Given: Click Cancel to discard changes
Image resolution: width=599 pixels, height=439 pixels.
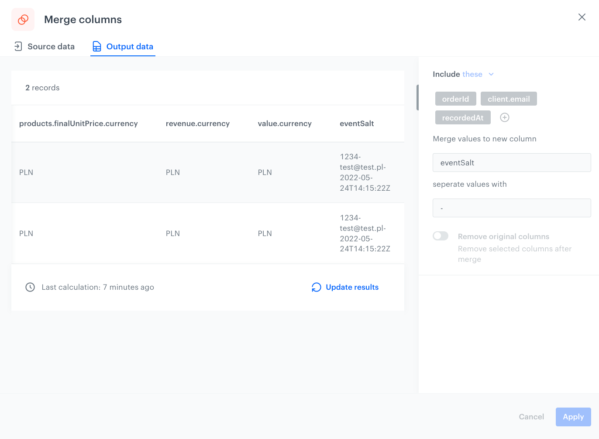Looking at the screenshot, I should (531, 417).
